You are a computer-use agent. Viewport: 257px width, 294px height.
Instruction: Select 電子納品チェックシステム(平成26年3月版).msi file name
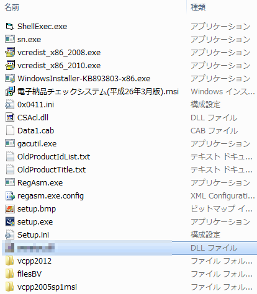(x=98, y=92)
